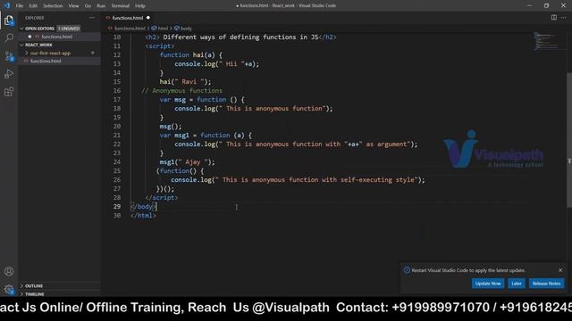This screenshot has width=572, height=321.
Task: Open the Explorer view in activity bar
Action: pyautogui.click(x=9, y=21)
